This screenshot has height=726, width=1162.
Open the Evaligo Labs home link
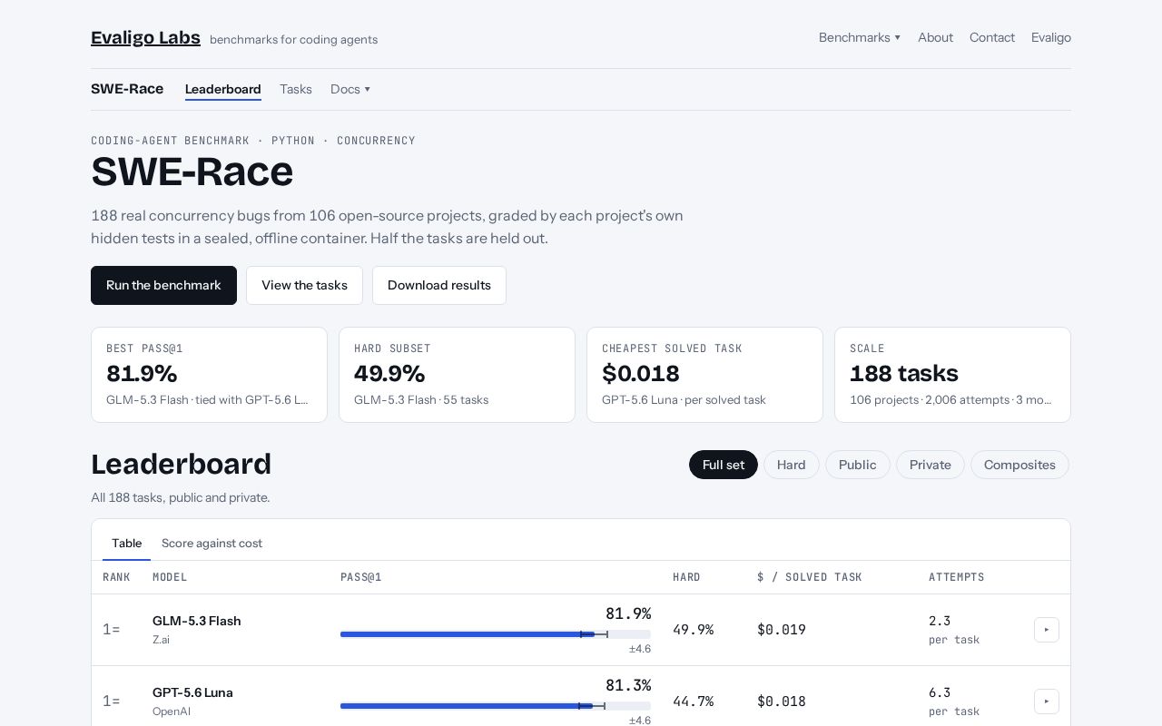(x=145, y=37)
